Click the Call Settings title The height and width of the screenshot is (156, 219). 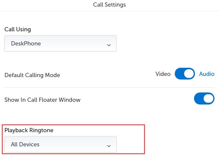coord(109,5)
